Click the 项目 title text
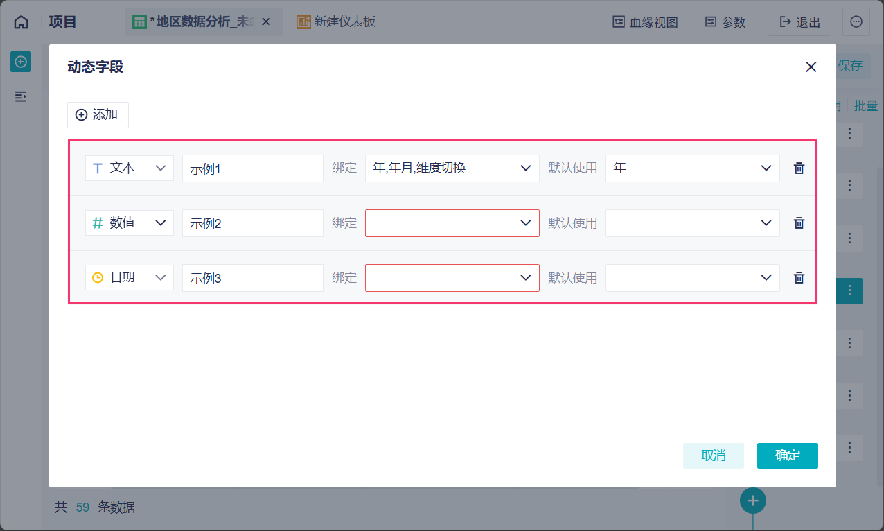Image resolution: width=884 pixels, height=531 pixels. (62, 22)
